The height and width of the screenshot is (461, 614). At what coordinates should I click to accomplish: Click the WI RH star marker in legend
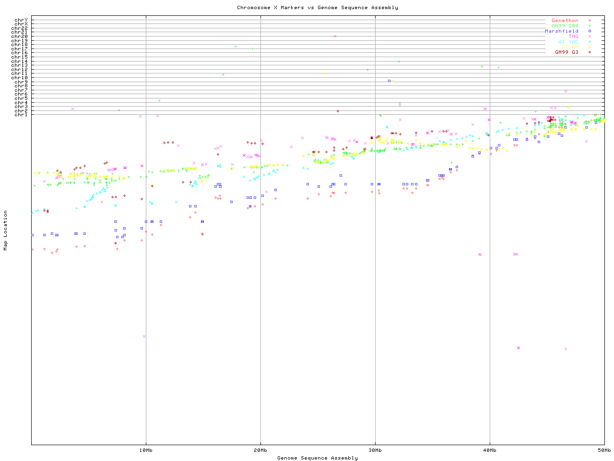pos(590,47)
